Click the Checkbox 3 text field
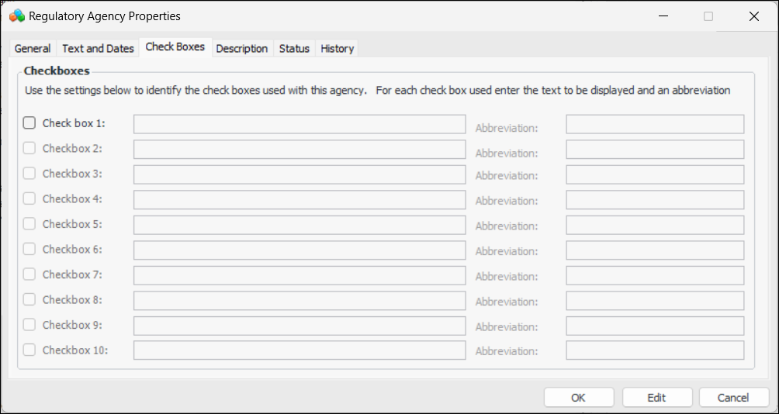Image resolution: width=779 pixels, height=414 pixels. click(x=299, y=174)
